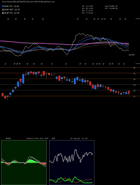Click the 'Pre C: 11.42' close value
The image size is (140, 185).
point(87,13)
